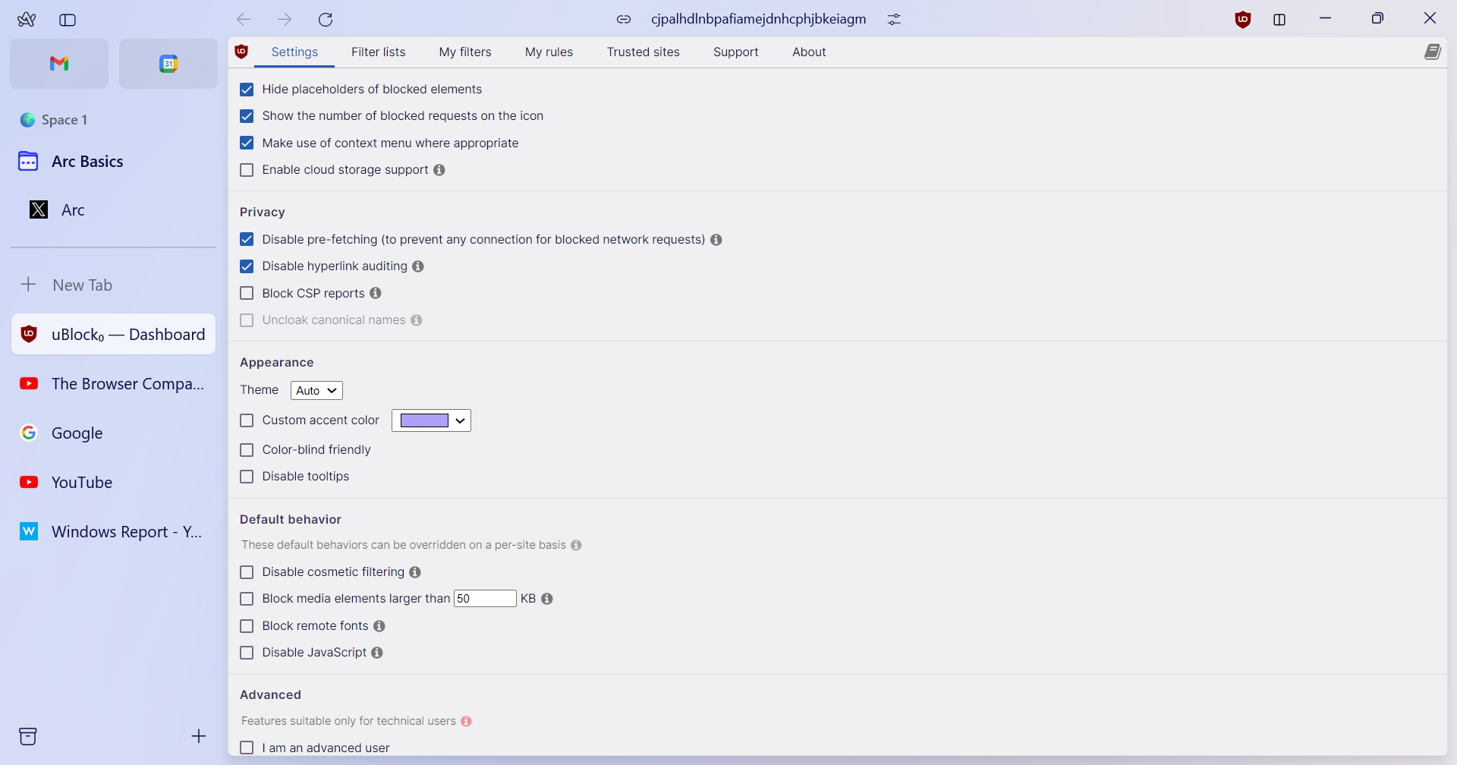This screenshot has height=765, width=1457.
Task: Open the Arc browser menu icon
Action: 27,20
